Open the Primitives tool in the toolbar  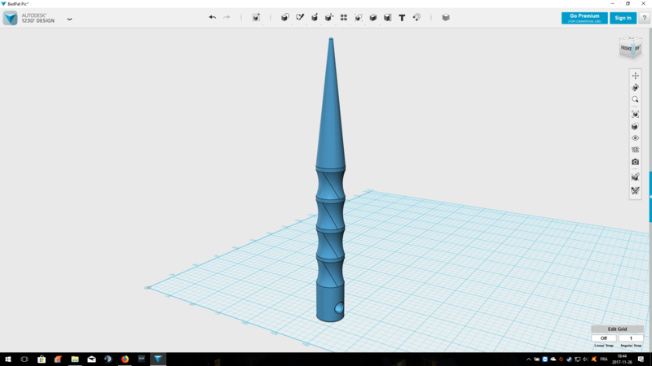click(284, 17)
